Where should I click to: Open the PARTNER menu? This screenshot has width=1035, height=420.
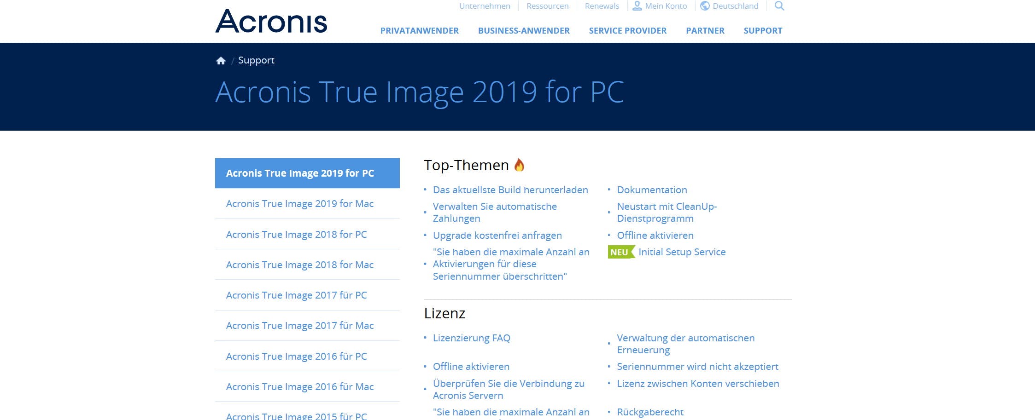click(x=705, y=31)
